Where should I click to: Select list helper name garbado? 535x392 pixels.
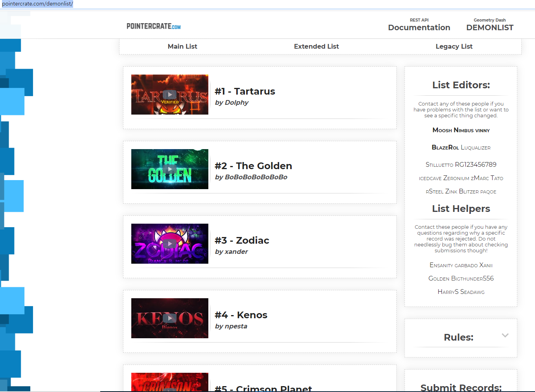pos(466,265)
